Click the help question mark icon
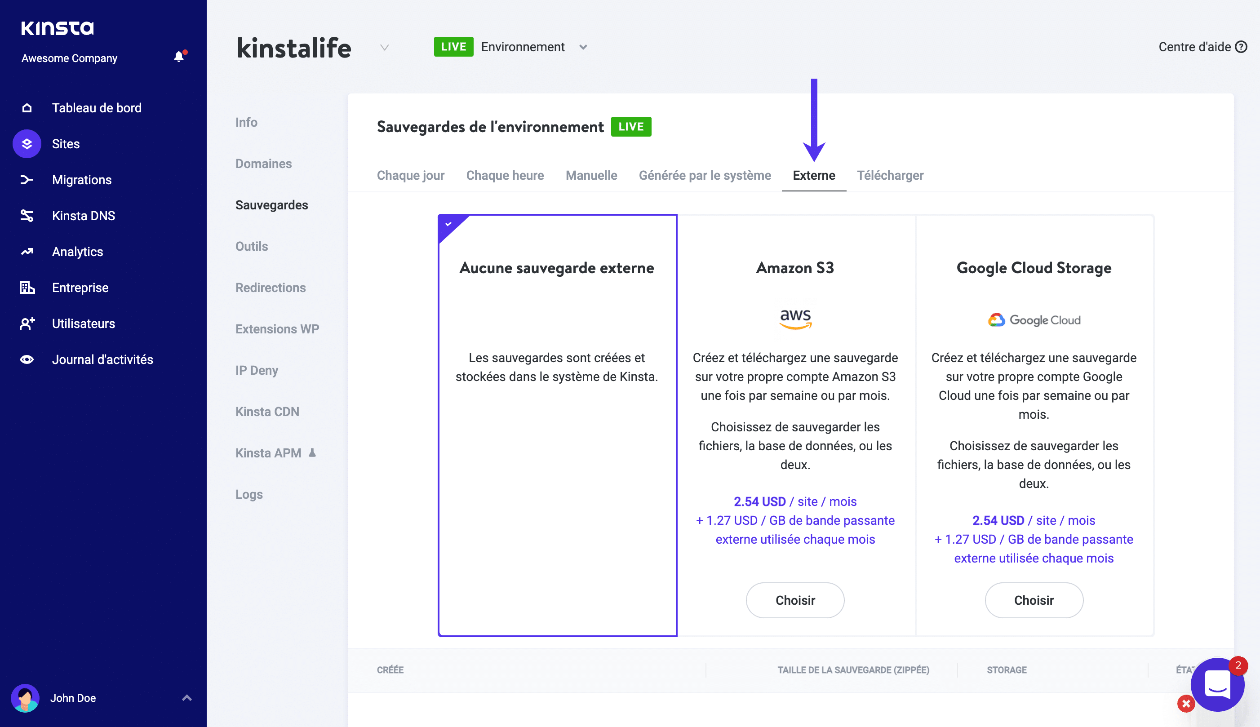Screen dimensions: 1260x727 pos(1241,46)
